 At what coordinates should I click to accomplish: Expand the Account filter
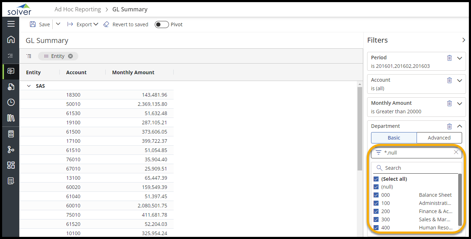(460, 81)
